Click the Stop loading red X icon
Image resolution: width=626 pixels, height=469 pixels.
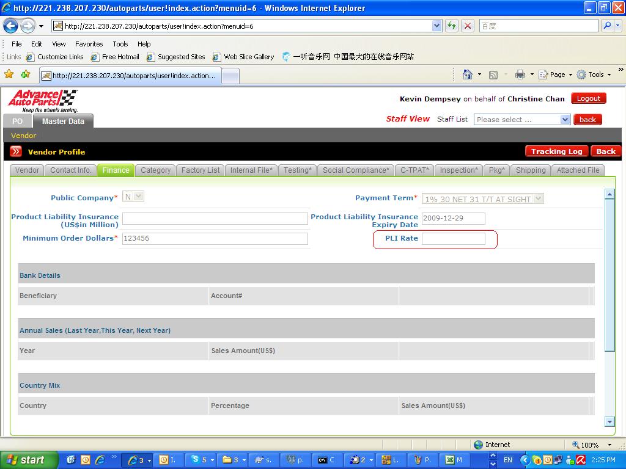468,26
